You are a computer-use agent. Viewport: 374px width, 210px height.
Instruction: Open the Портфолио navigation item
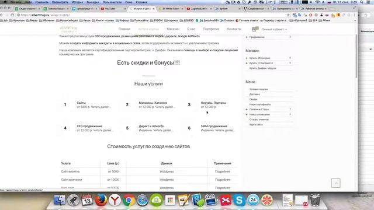coord(211,29)
